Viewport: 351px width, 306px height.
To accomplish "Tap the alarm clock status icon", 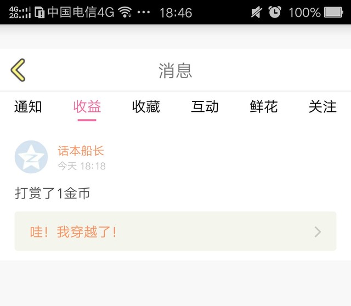I will click(x=275, y=12).
